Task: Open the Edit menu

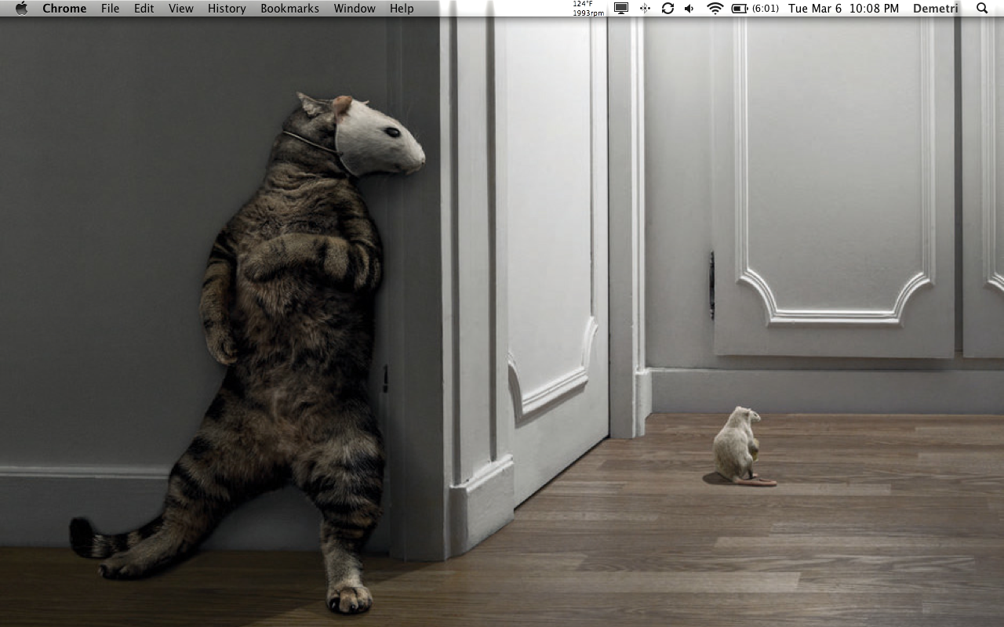Action: (144, 9)
